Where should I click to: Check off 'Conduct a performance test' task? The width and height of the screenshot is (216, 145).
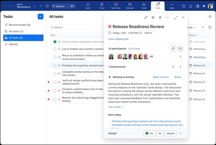[55, 91]
